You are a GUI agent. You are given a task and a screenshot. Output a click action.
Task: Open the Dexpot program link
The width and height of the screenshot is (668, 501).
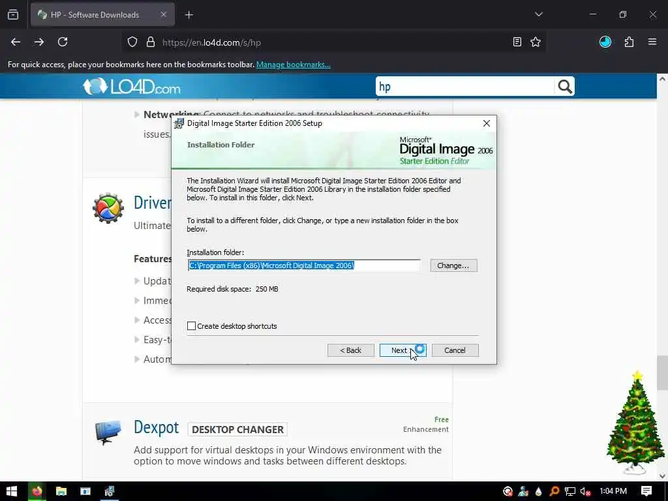tap(157, 427)
